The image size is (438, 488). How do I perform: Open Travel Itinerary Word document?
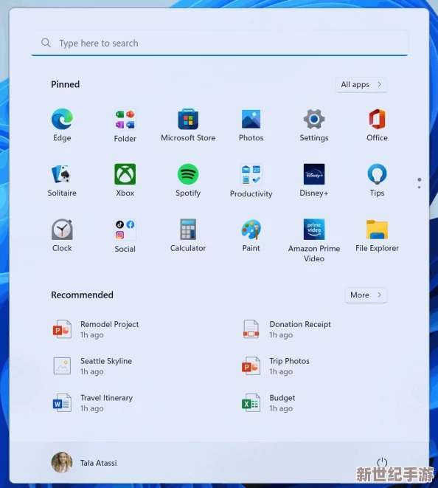(93, 402)
